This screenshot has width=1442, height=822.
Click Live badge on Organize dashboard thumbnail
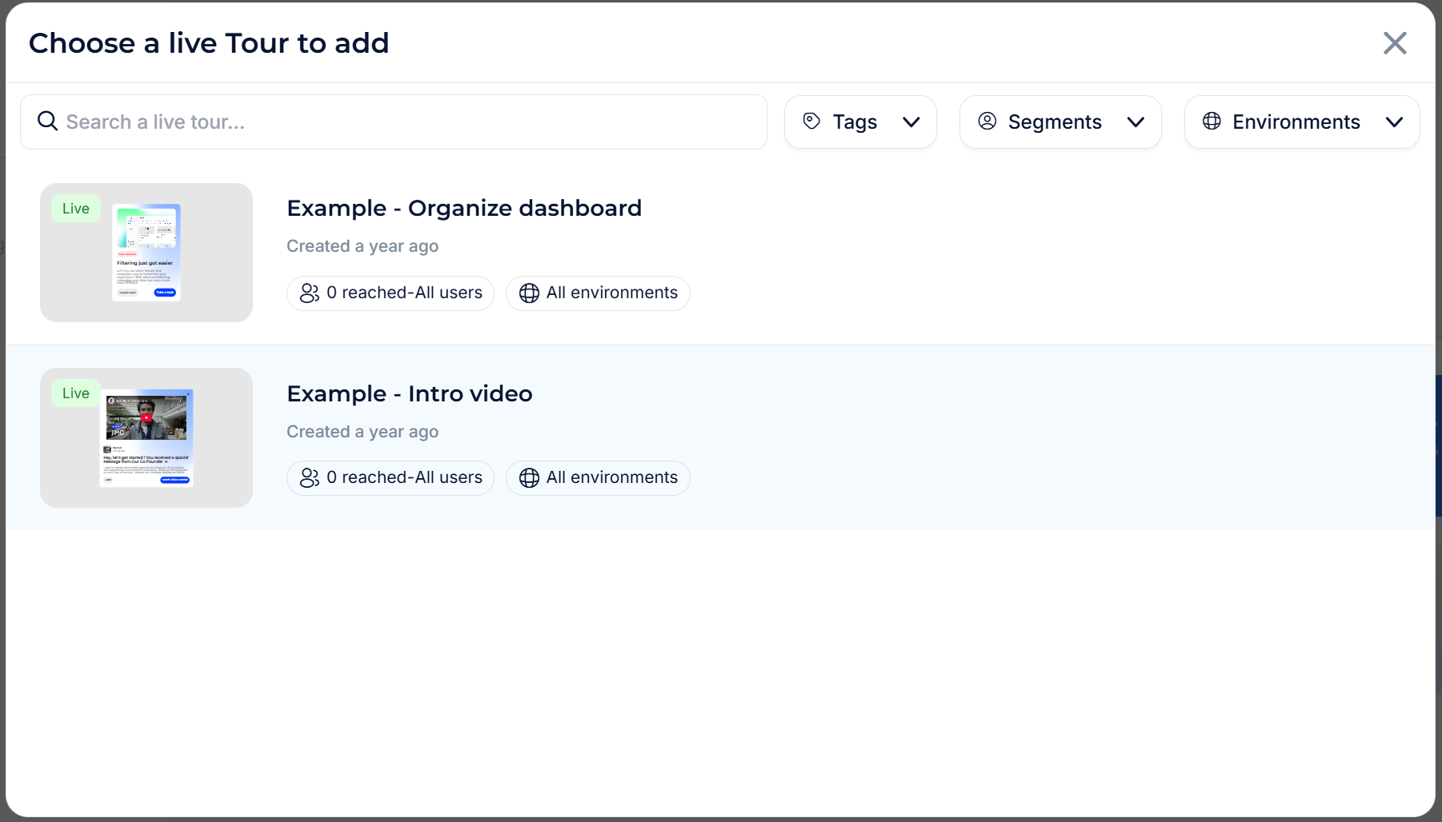76,209
